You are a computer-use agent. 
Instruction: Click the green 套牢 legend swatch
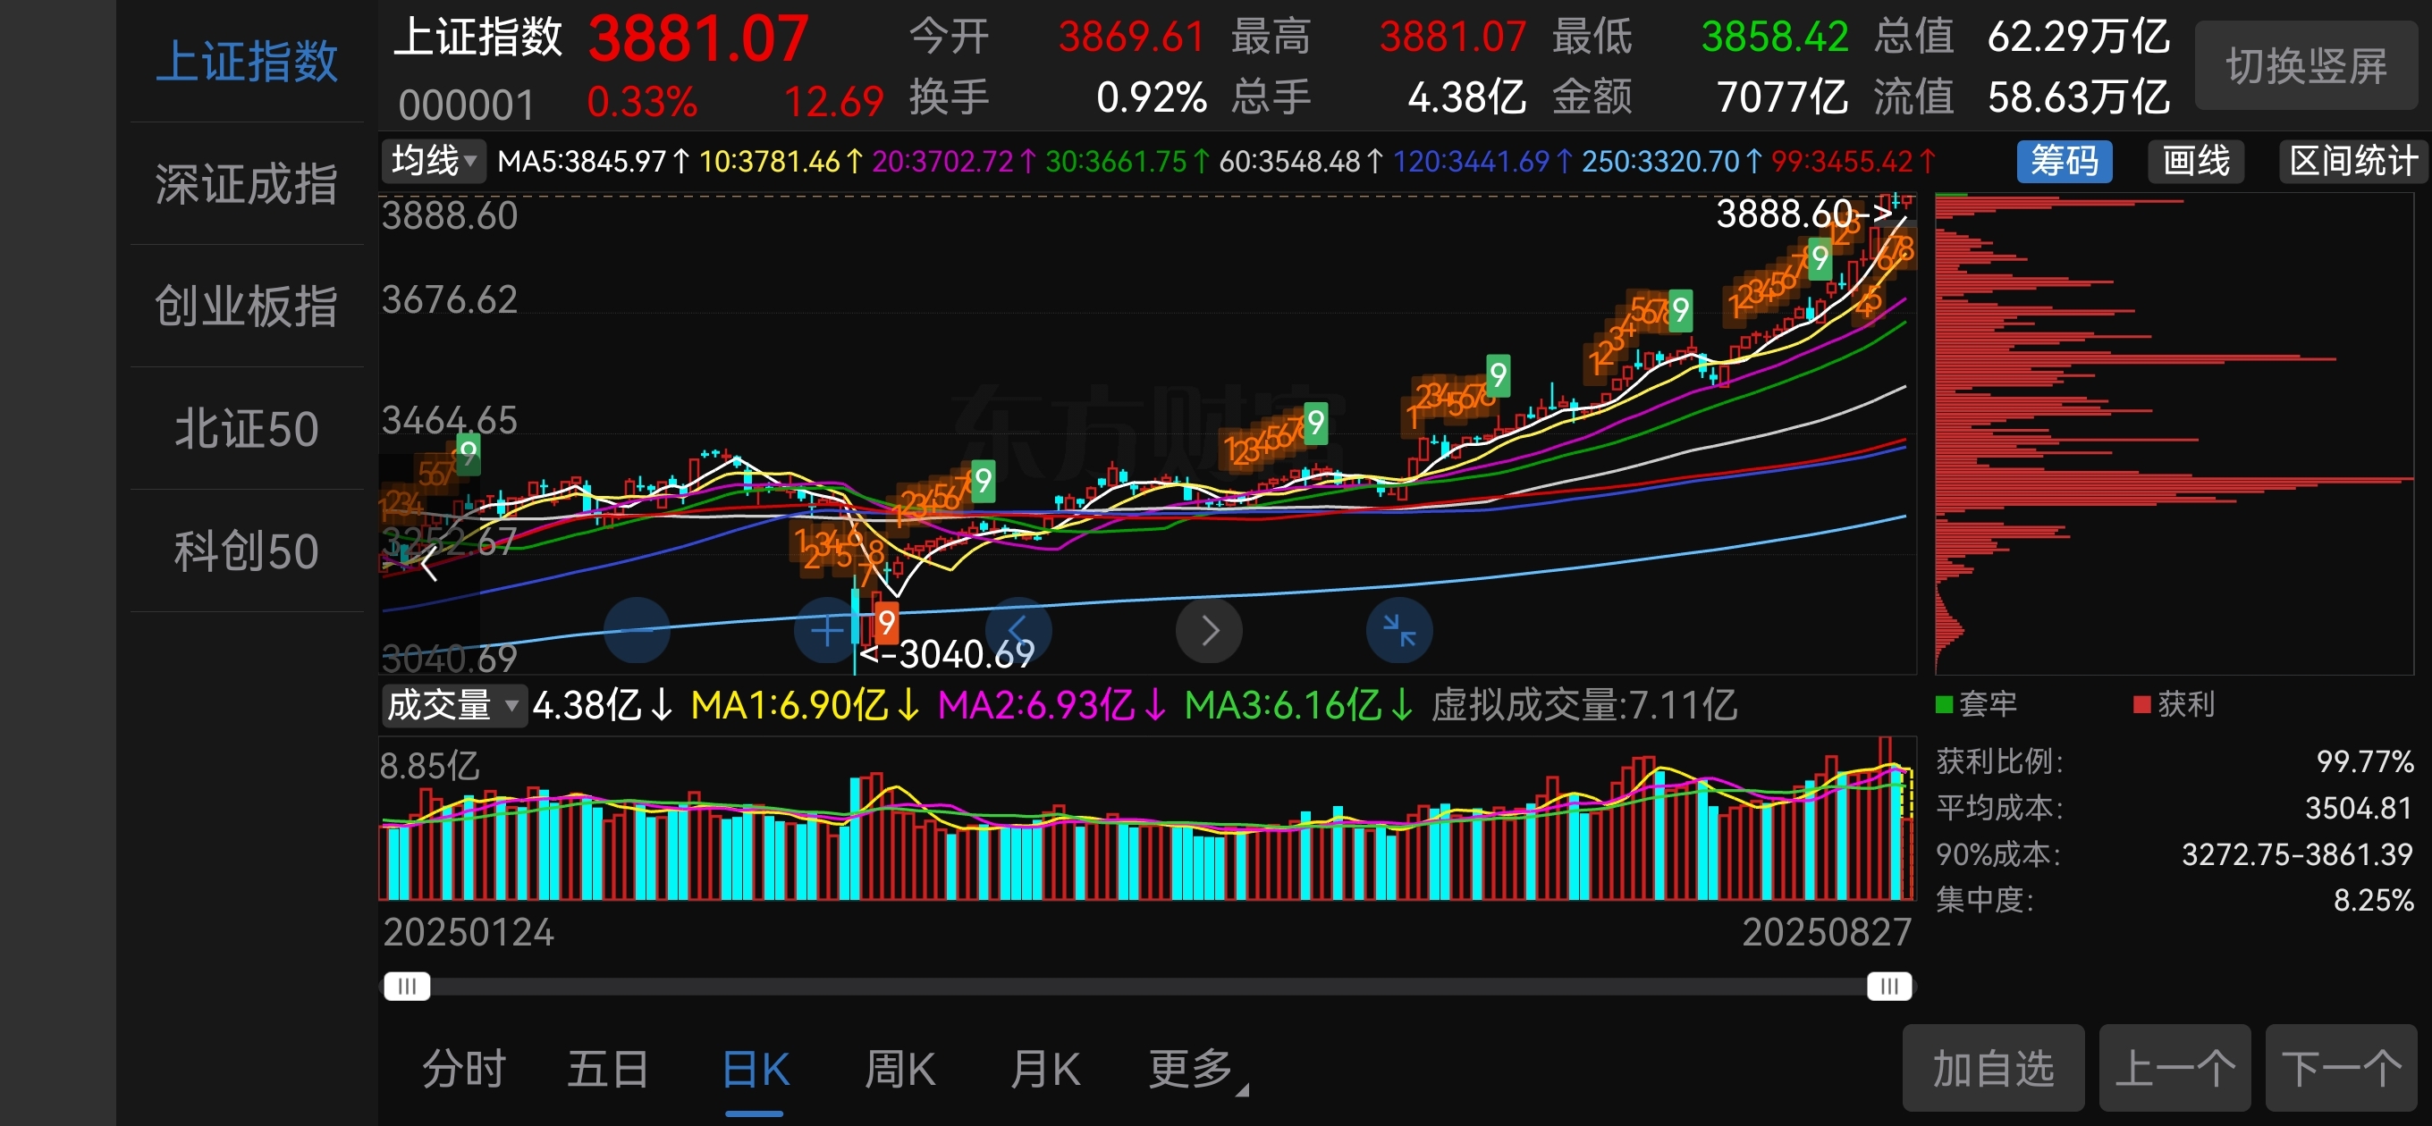(1944, 704)
